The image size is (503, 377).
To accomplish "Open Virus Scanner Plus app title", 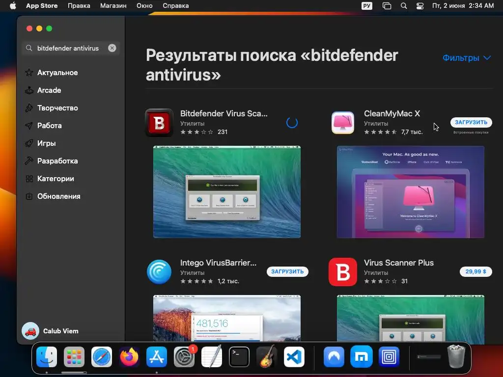I will pyautogui.click(x=399, y=263).
